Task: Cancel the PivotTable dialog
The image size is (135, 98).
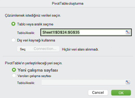Action: click(x=98, y=93)
